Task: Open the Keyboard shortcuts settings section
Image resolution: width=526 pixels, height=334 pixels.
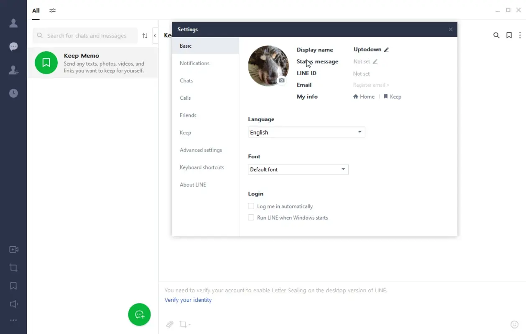Action: (x=202, y=167)
